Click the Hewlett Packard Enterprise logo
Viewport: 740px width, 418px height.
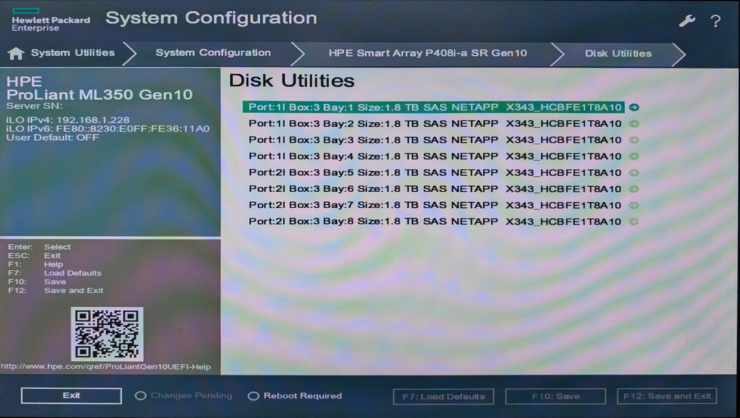(x=51, y=20)
